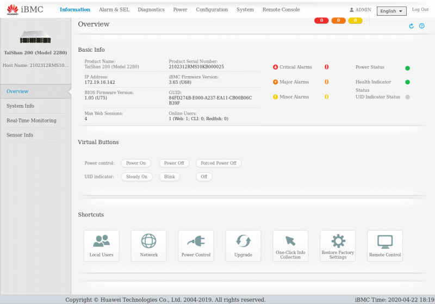Screen dimensions: 435x304
Task: Open the Power menu
Action: [181, 9]
